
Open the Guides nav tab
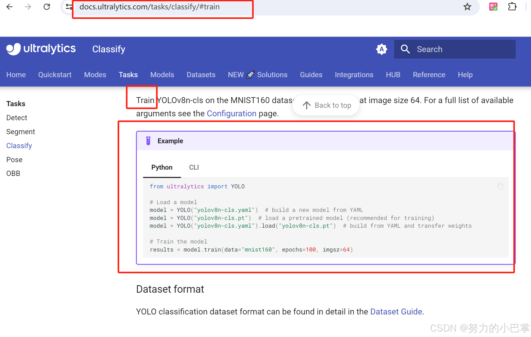(311, 75)
